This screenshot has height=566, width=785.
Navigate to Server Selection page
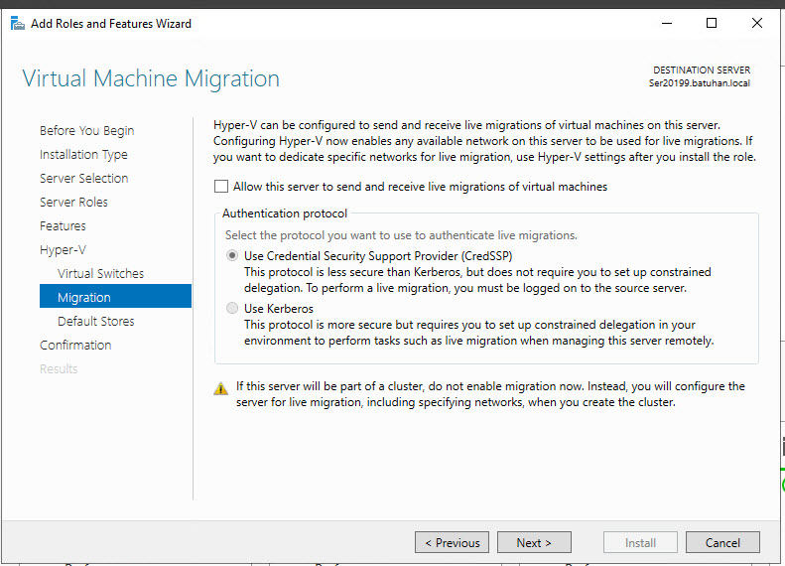pos(83,179)
